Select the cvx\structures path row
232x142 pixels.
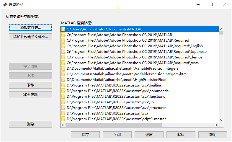[140, 108]
